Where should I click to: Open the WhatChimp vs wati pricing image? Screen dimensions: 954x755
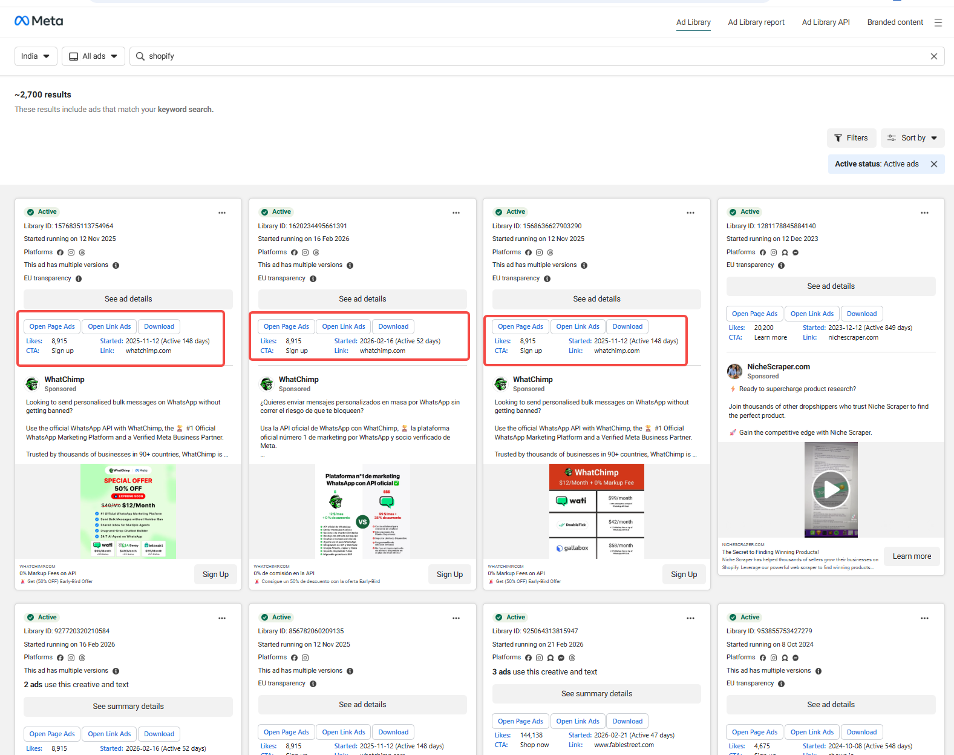click(596, 512)
